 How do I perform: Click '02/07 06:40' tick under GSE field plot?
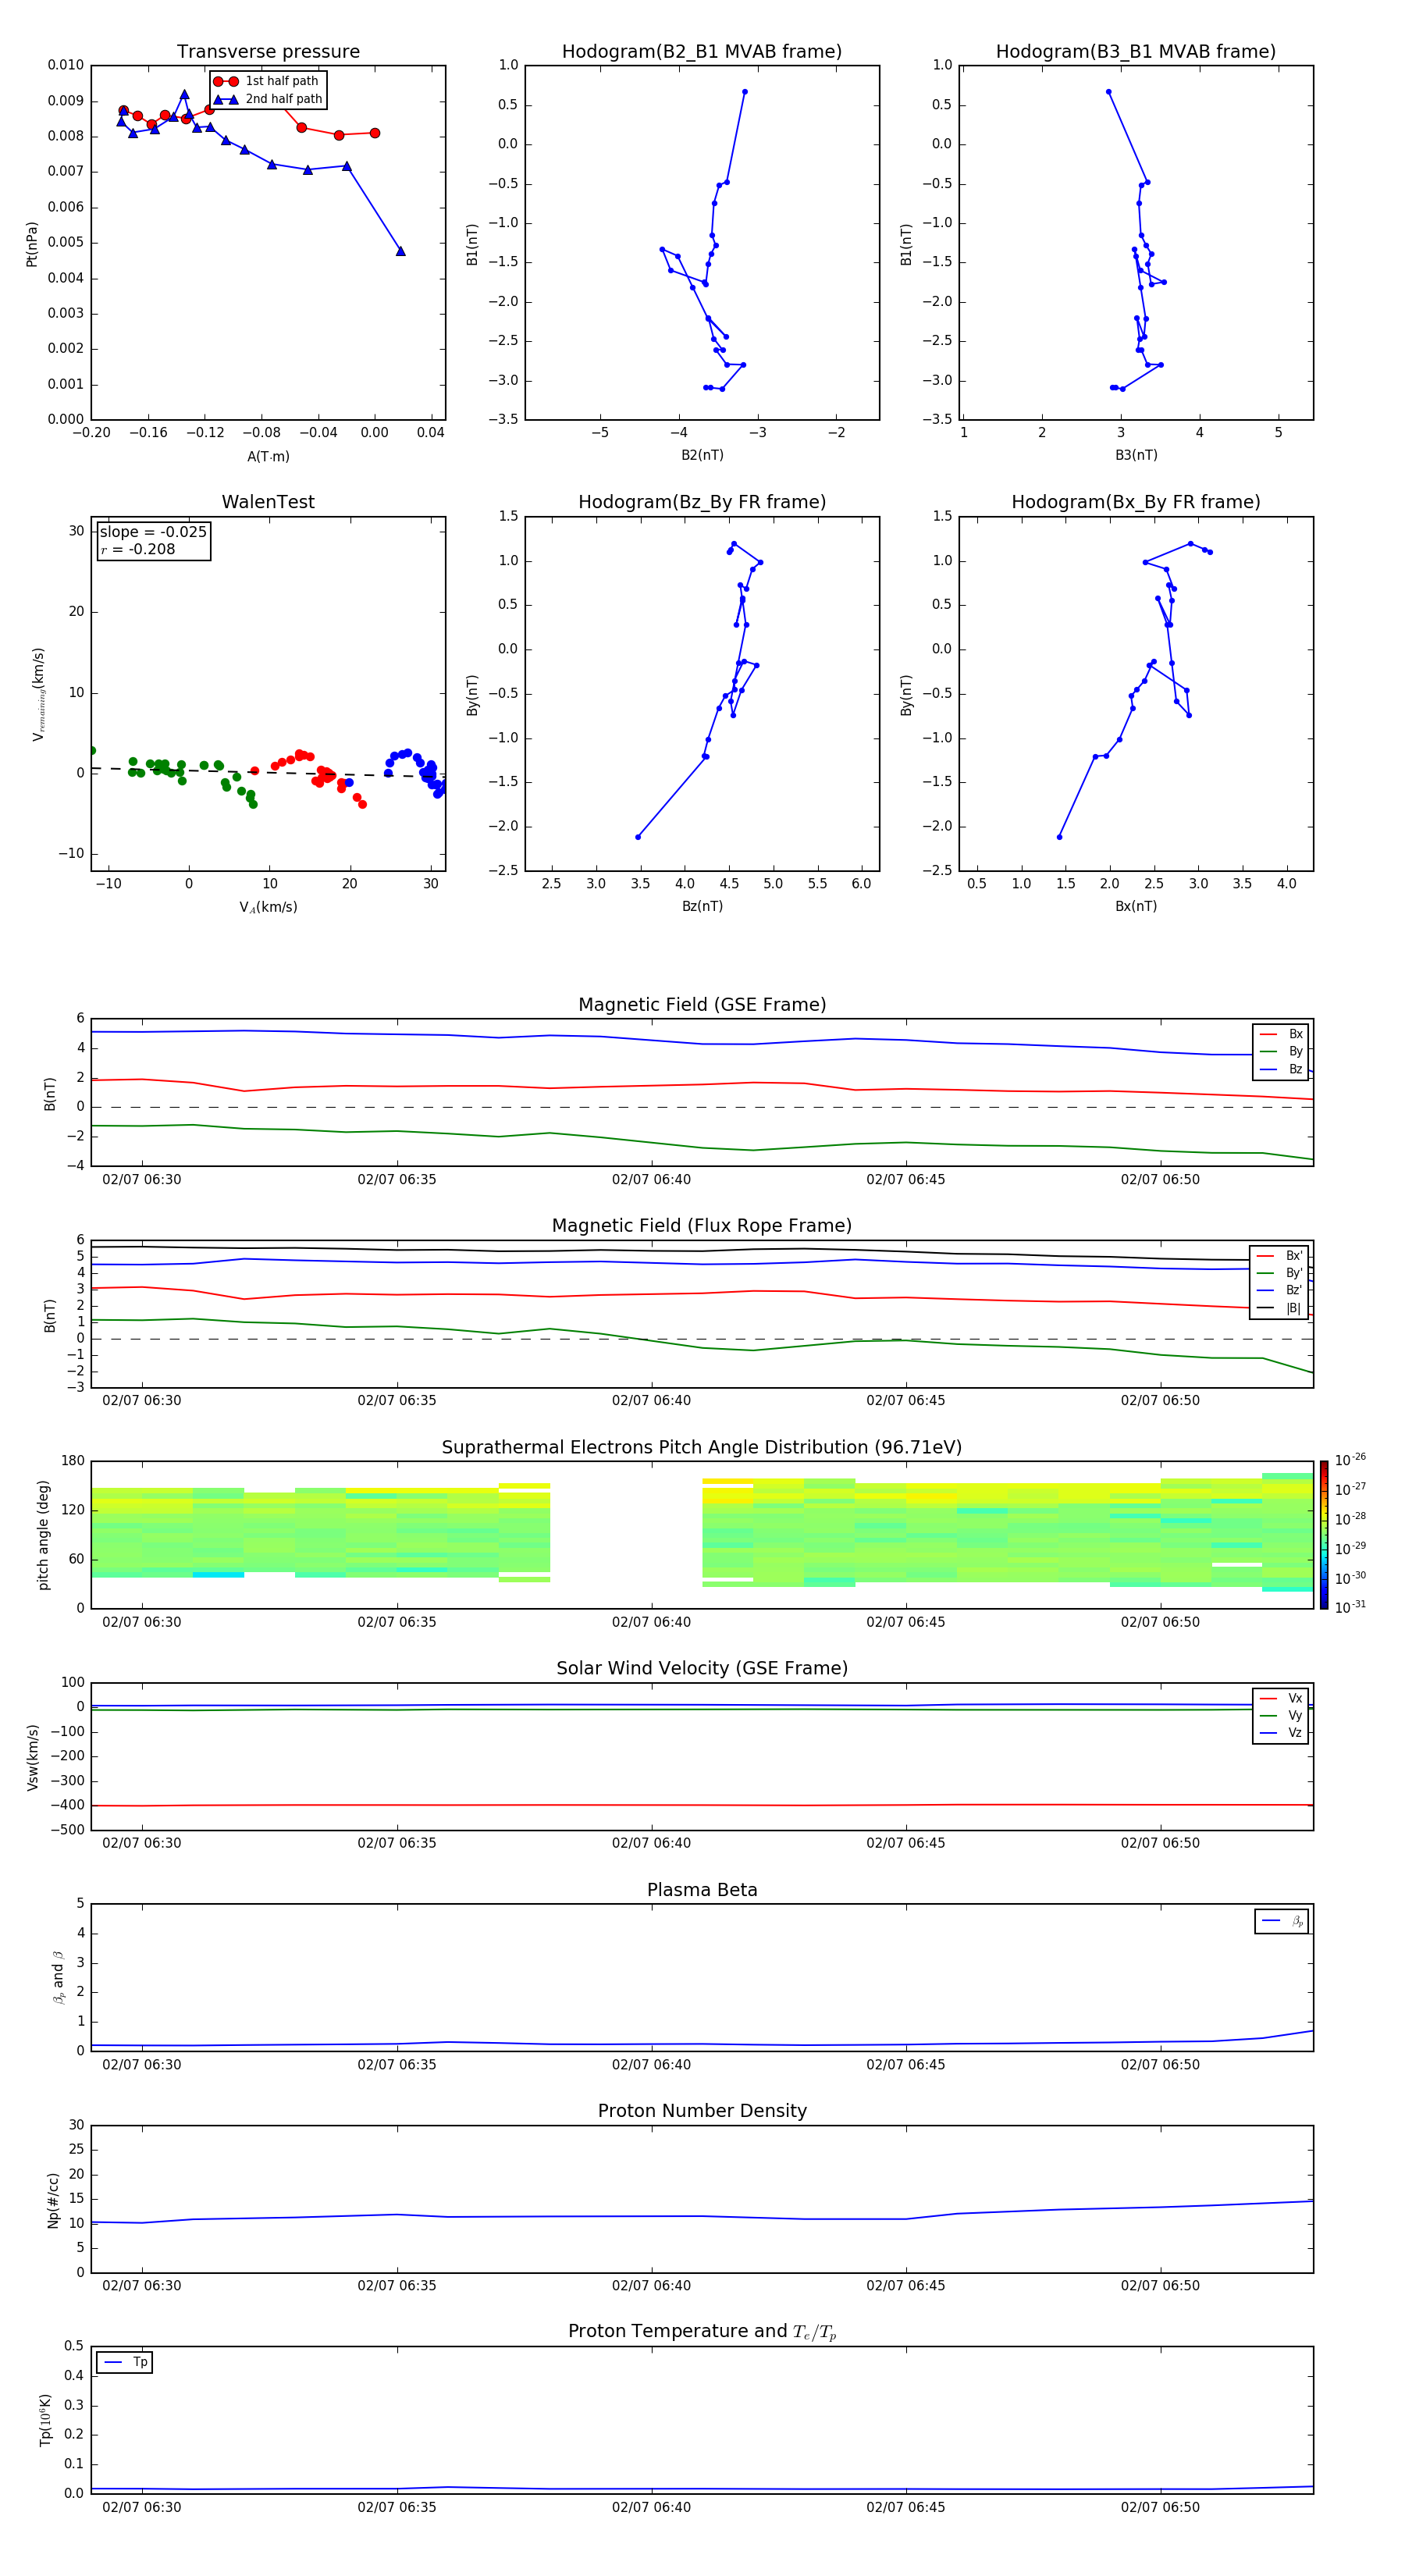(x=651, y=1180)
